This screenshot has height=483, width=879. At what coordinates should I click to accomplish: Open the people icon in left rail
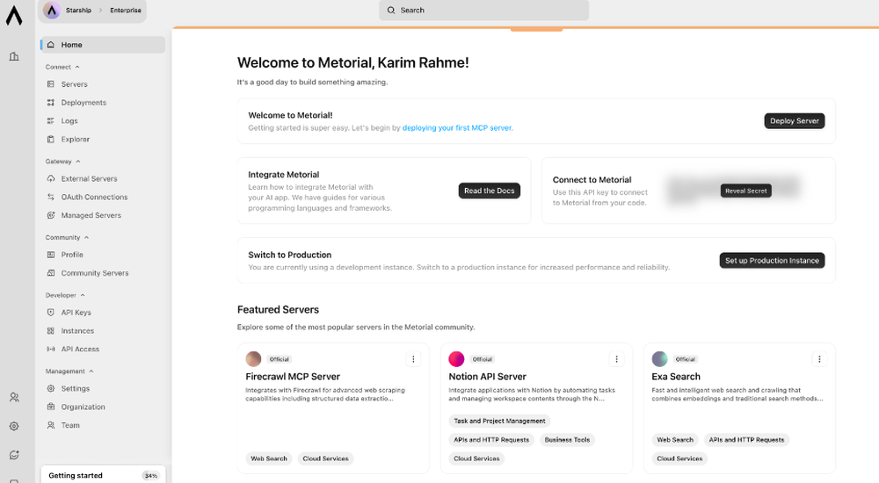tap(14, 397)
